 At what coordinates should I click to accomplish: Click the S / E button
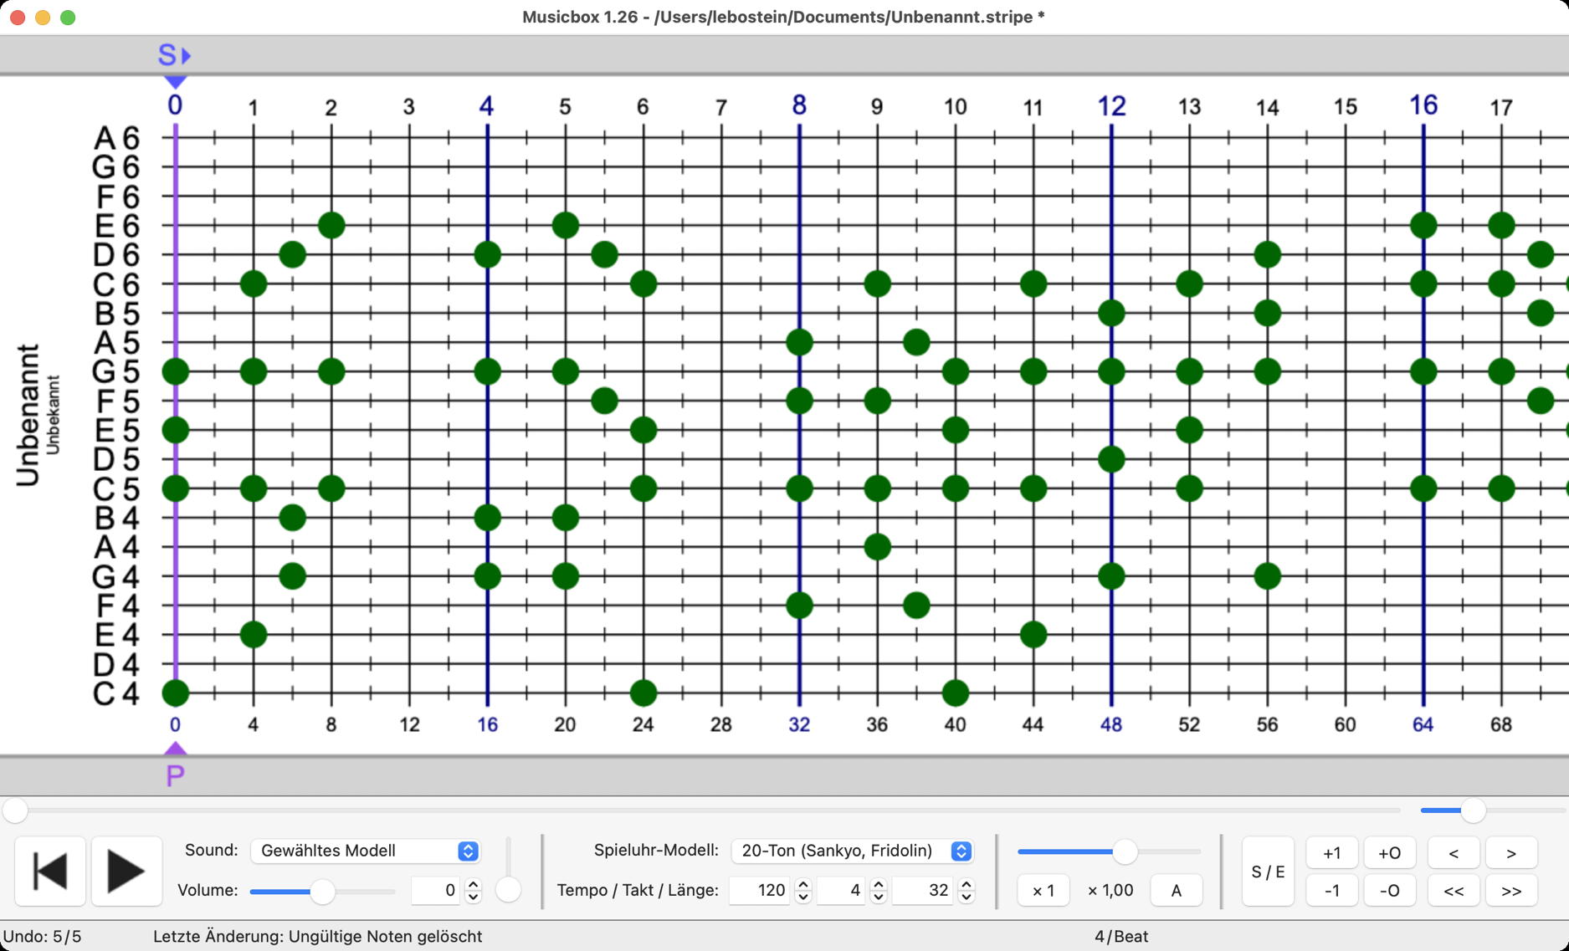[x=1267, y=872]
